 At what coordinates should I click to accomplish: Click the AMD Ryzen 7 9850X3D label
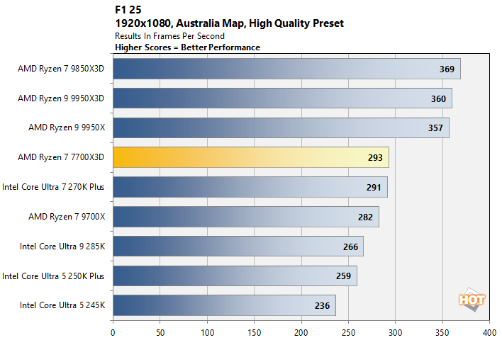pyautogui.click(x=61, y=69)
